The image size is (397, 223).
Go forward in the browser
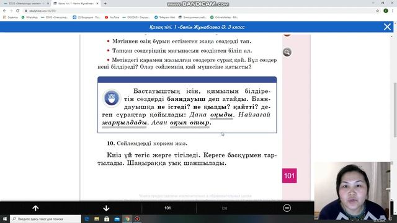[x=11, y=11]
